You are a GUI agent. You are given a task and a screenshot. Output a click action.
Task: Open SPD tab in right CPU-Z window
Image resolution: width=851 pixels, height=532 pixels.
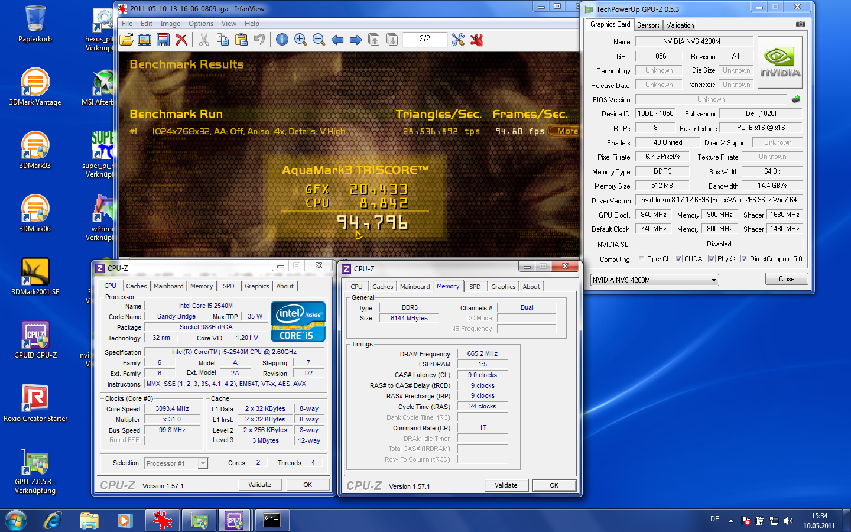475,287
